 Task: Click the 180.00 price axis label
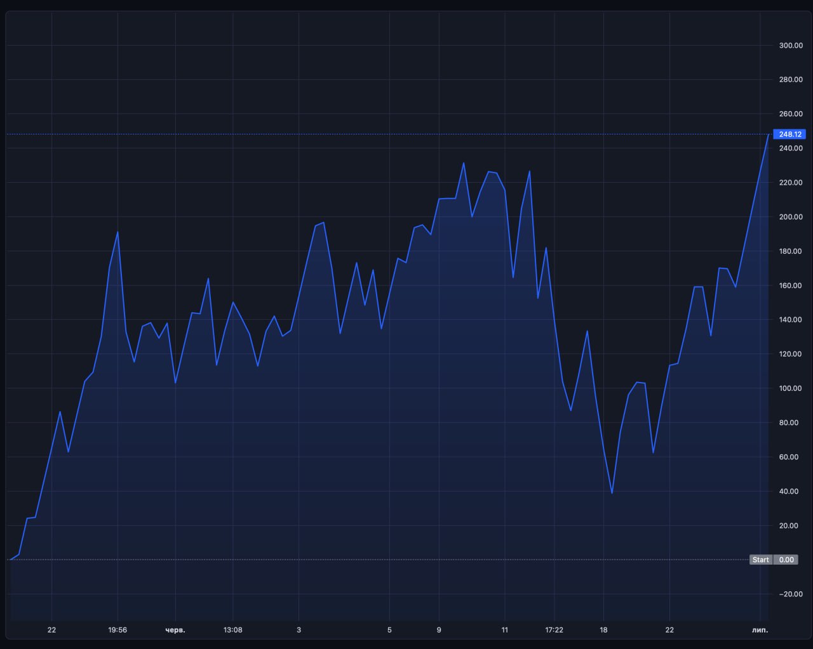pos(791,251)
